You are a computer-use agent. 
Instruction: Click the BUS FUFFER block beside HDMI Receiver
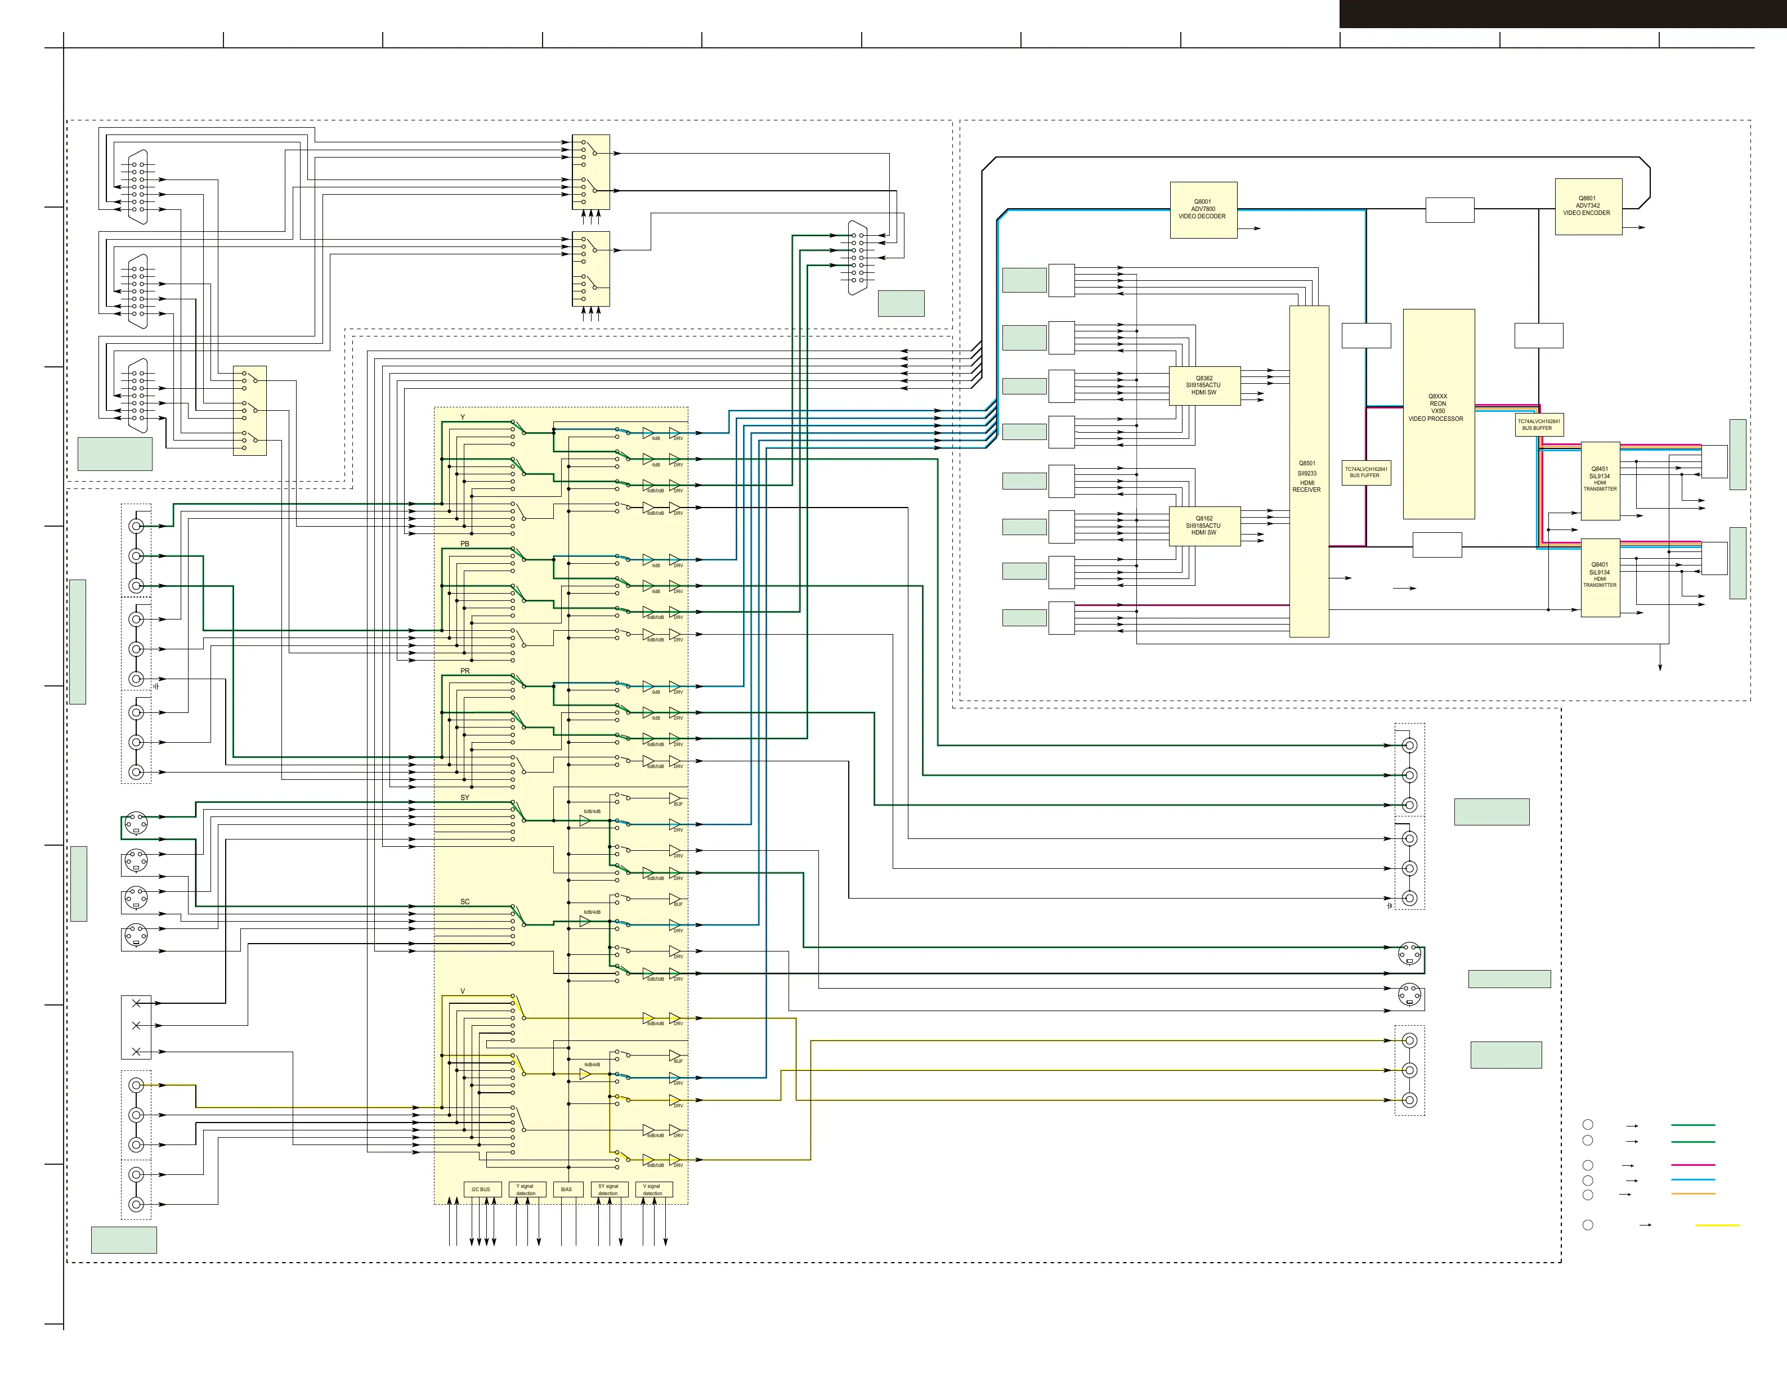coord(1365,473)
